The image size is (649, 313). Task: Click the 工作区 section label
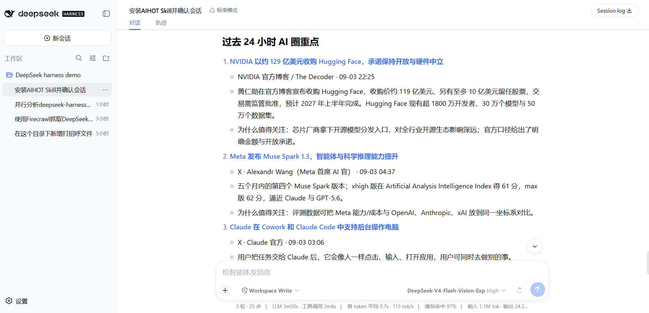pos(13,58)
